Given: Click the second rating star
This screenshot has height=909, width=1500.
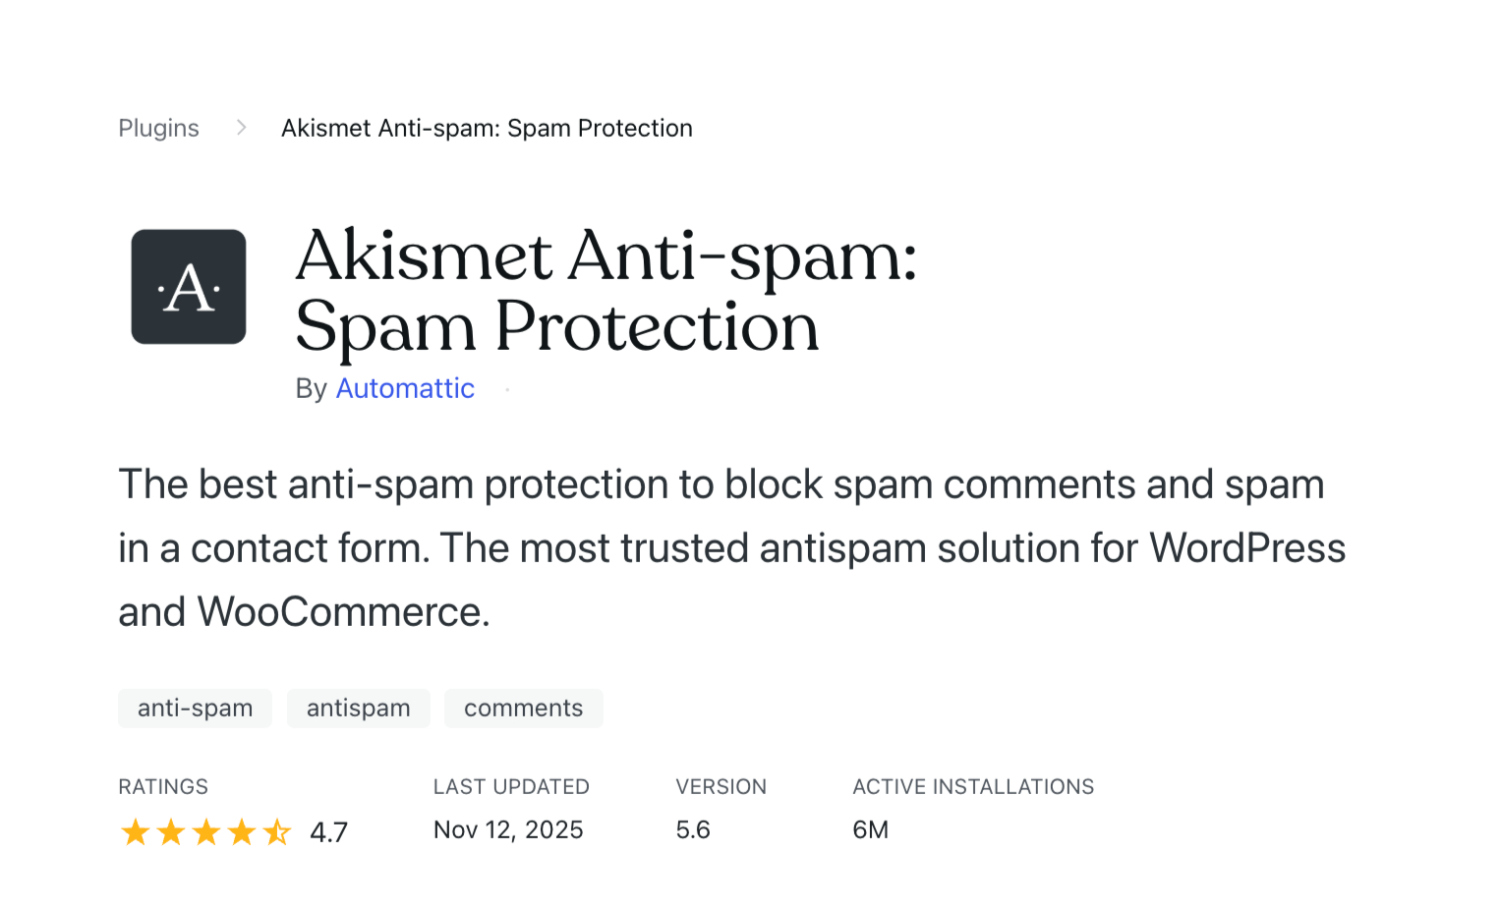Looking at the screenshot, I should point(169,831).
